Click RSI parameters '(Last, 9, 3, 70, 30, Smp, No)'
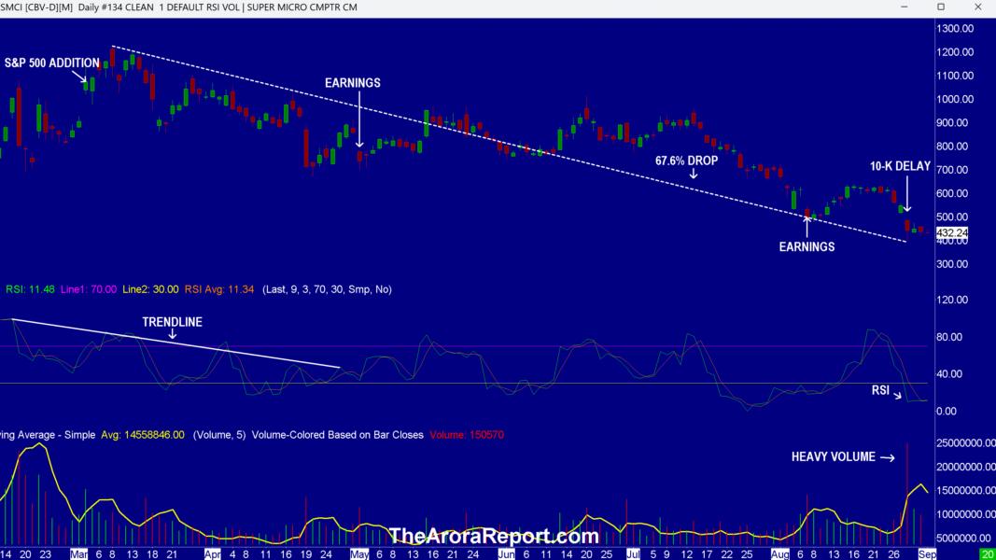The height and width of the screenshot is (560, 996). click(327, 289)
